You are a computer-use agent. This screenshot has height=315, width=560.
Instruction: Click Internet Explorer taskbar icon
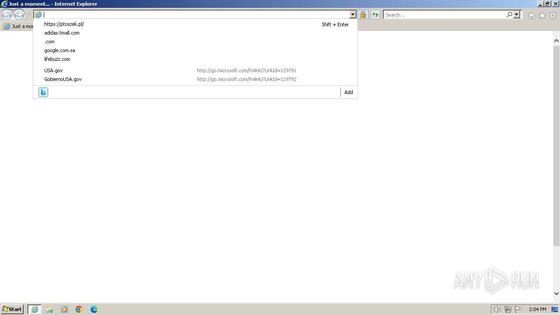[x=35, y=309]
